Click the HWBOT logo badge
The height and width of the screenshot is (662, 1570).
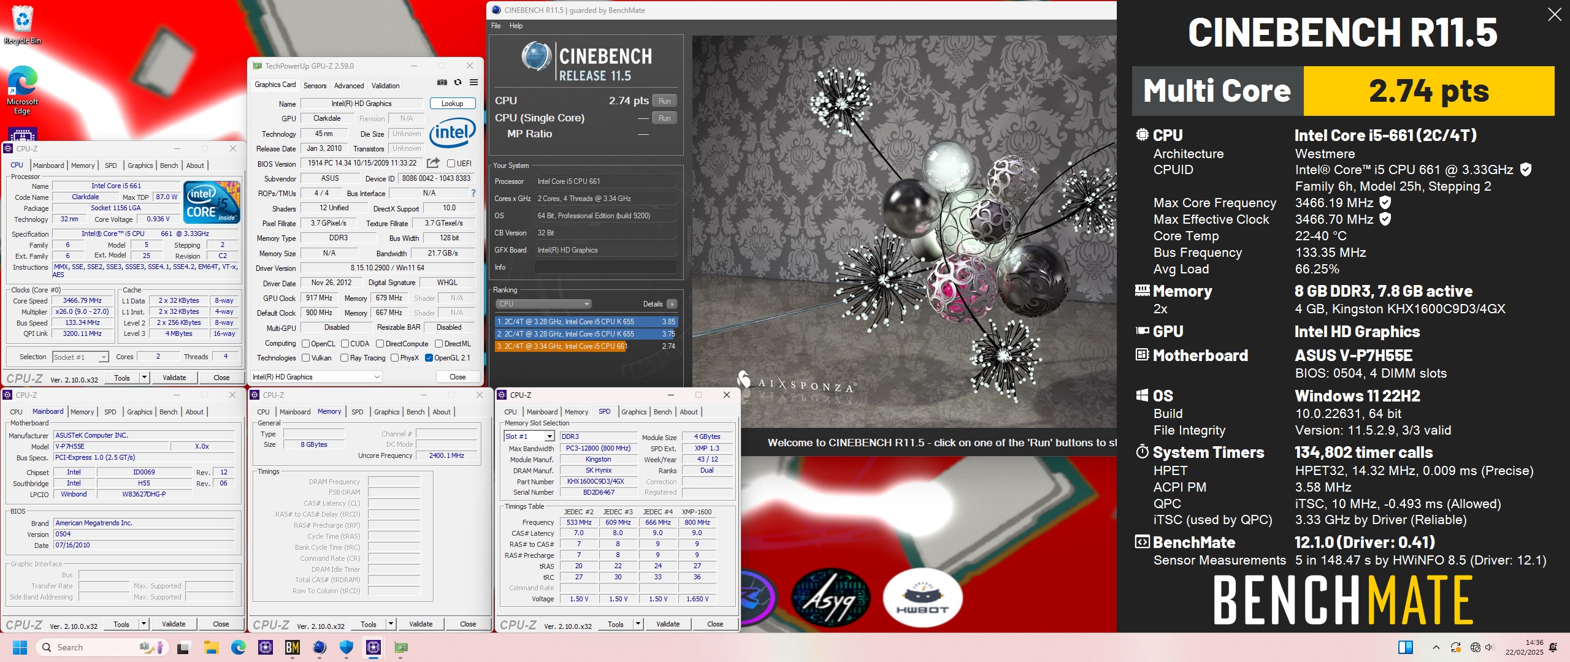coord(922,598)
